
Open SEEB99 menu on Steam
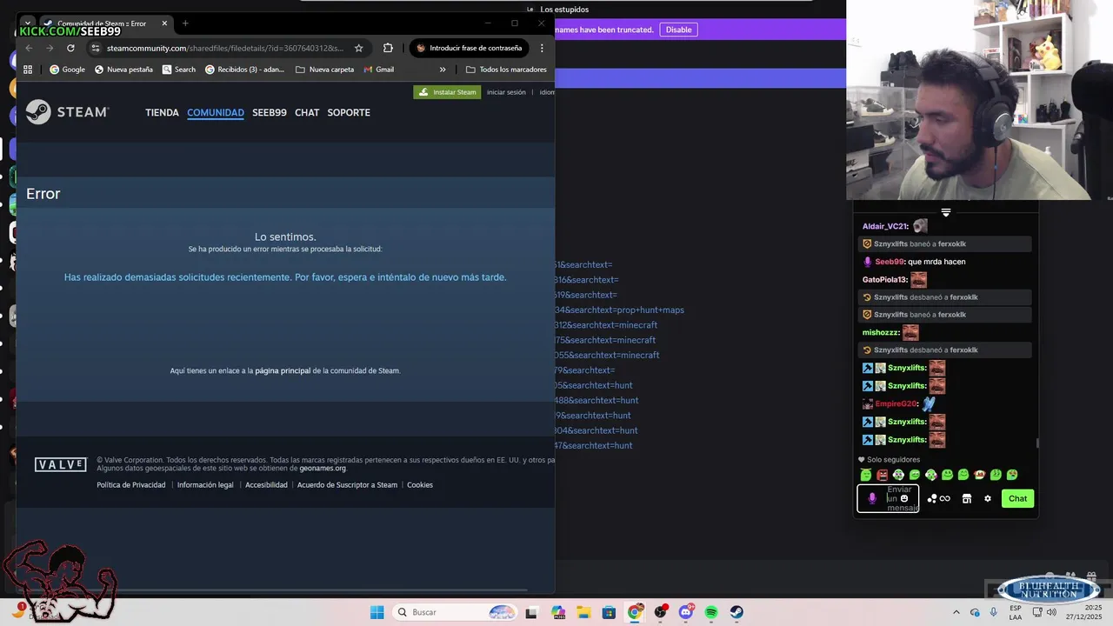pyautogui.click(x=270, y=112)
